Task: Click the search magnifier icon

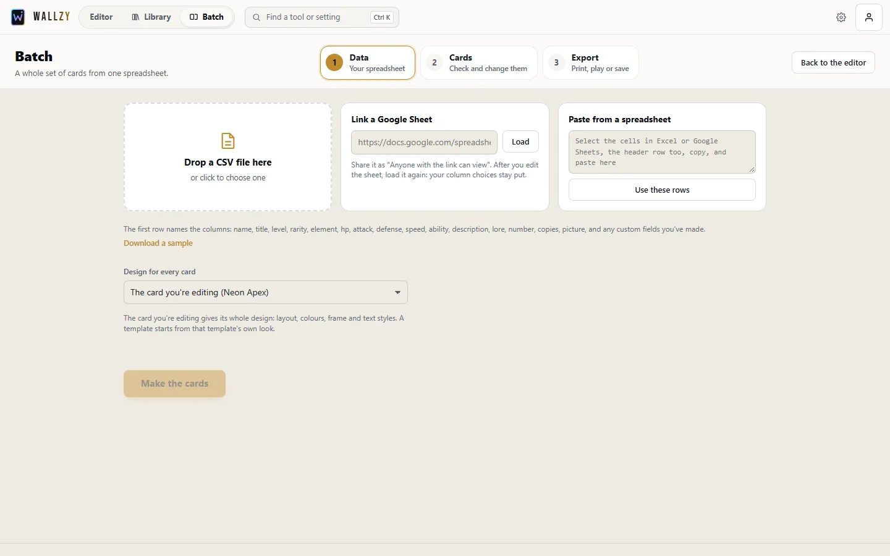Action: [x=256, y=17]
